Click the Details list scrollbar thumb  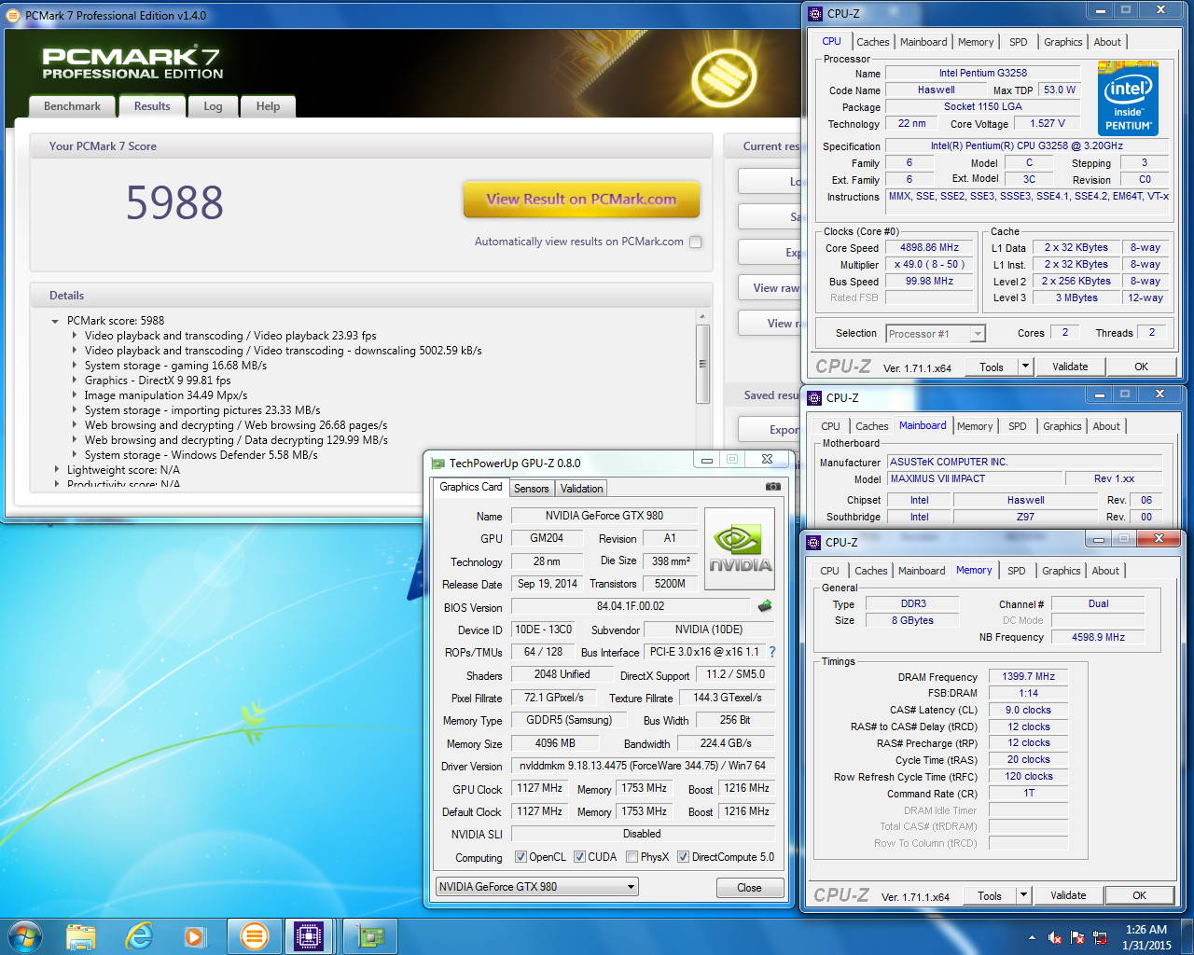(702, 364)
